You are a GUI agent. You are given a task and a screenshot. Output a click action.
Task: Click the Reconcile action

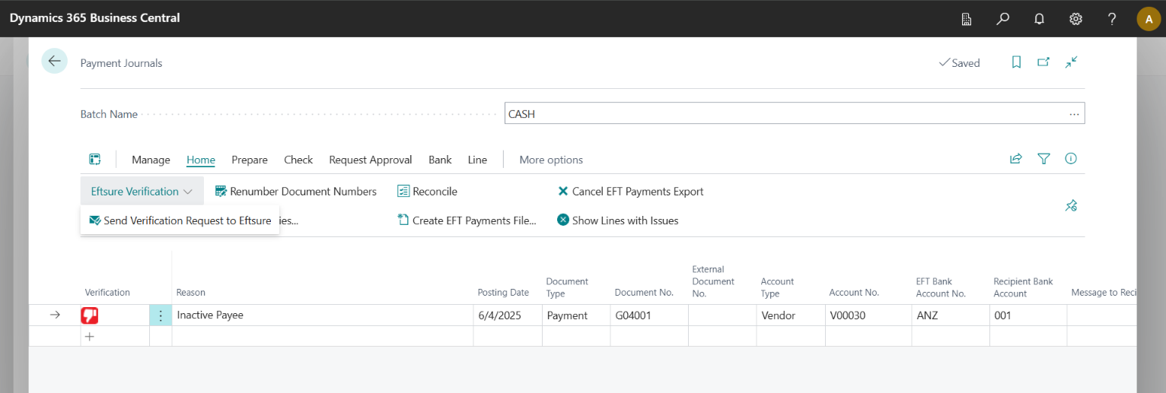(x=428, y=192)
